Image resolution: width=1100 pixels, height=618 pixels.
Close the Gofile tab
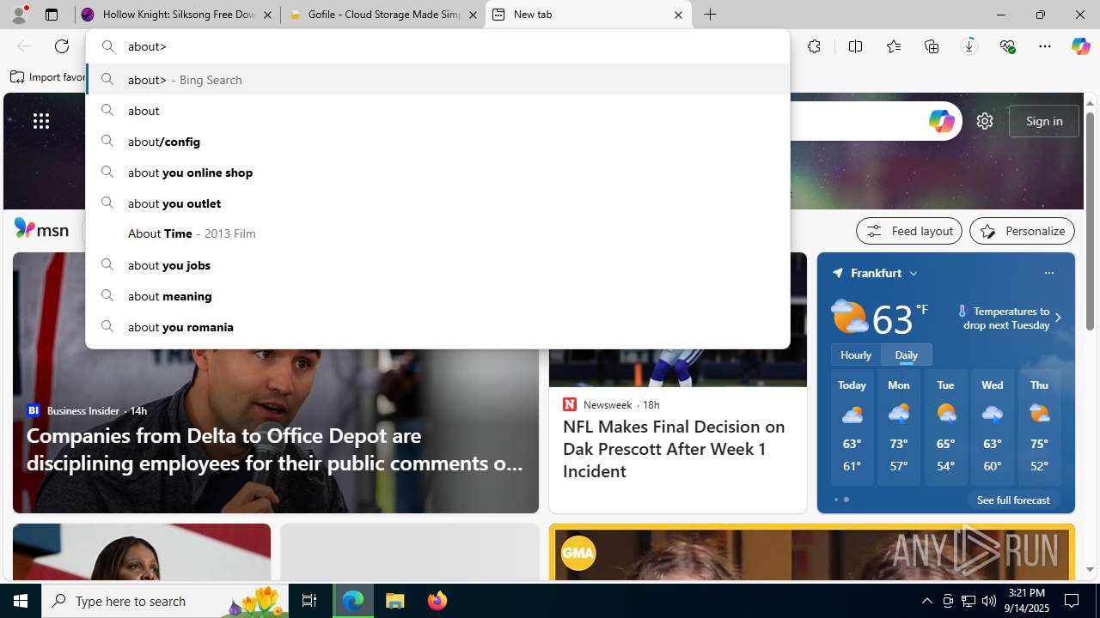[473, 15]
